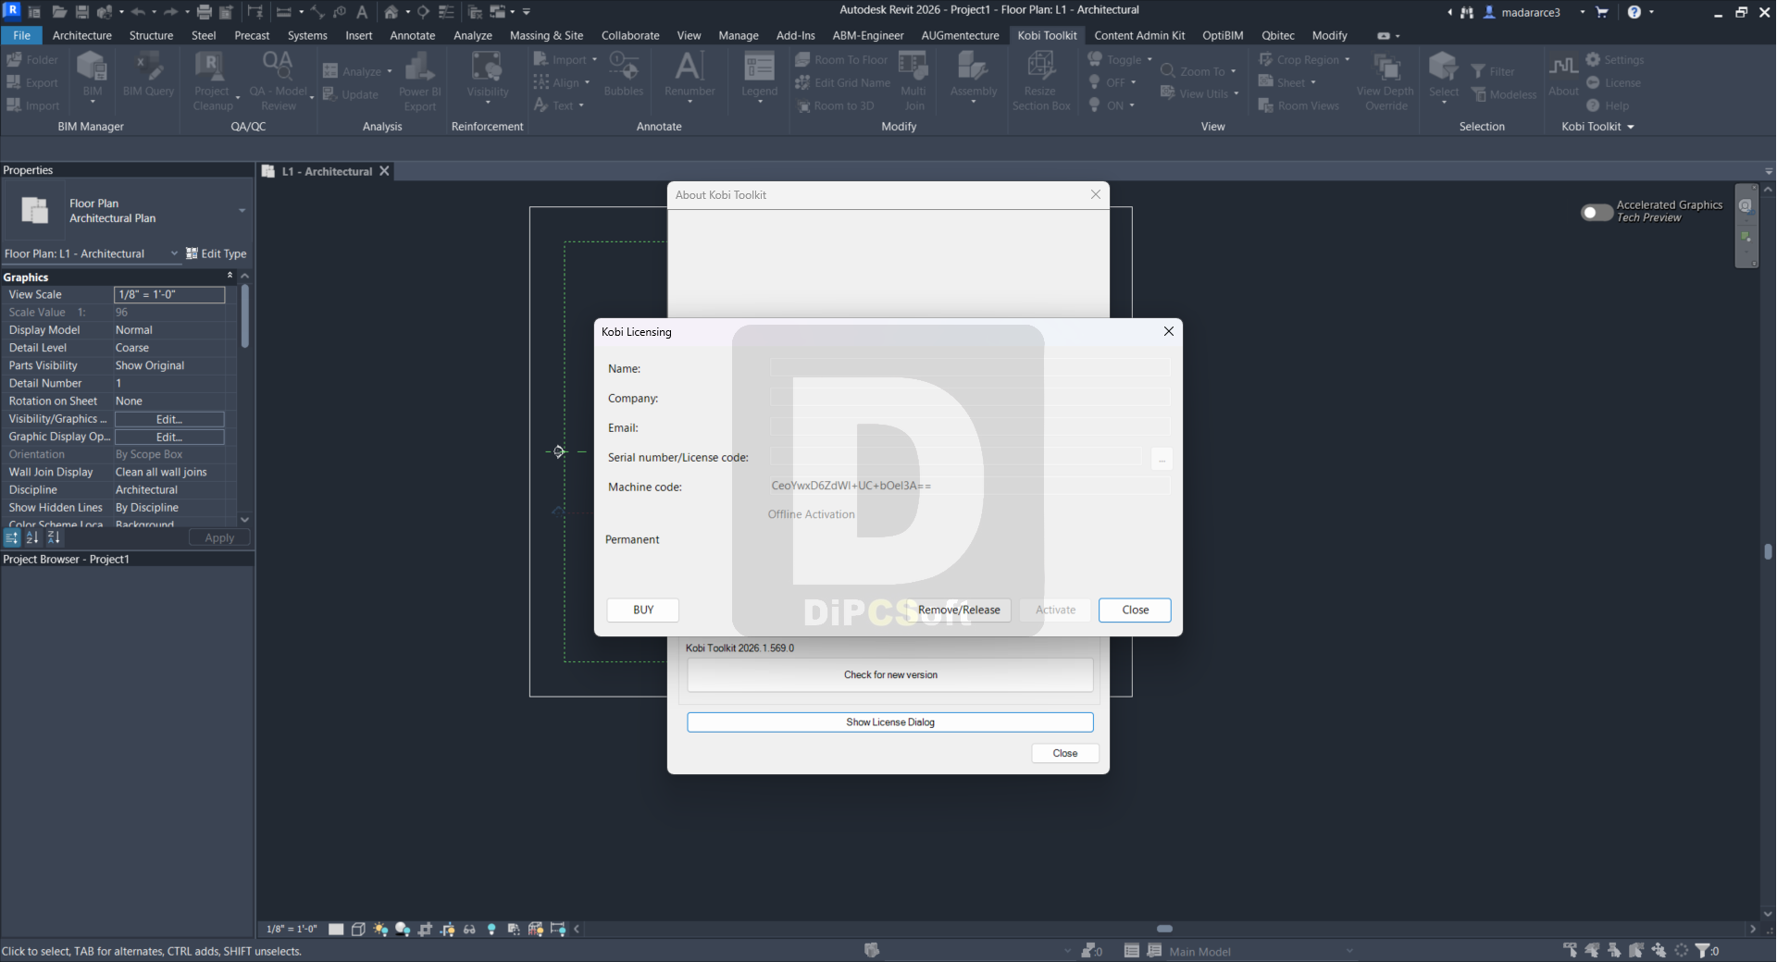This screenshot has width=1777, height=962.
Task: Expand the Floor Plan type selector dropdown
Action: click(242, 211)
